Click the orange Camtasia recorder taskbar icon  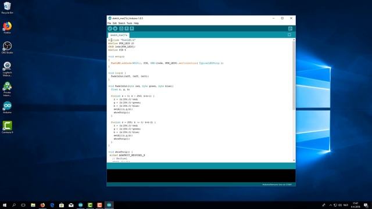99,205
